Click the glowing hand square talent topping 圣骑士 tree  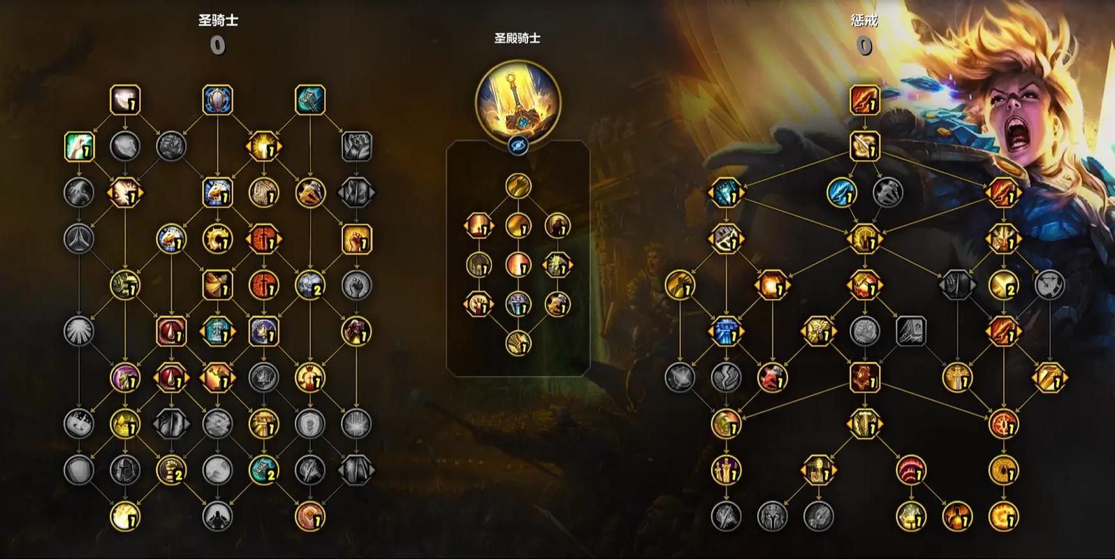[126, 101]
